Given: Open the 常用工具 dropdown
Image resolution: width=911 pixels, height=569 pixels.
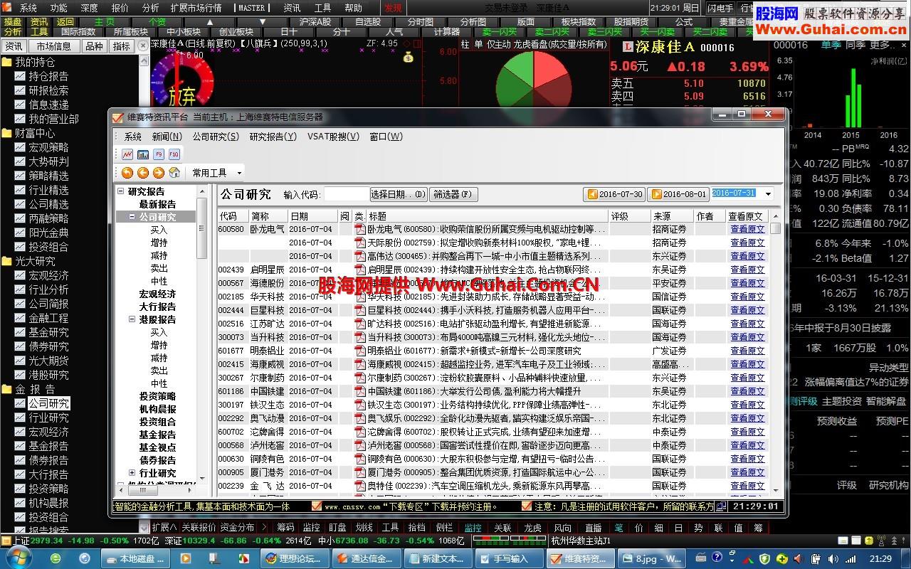Looking at the screenshot, I should [216, 173].
